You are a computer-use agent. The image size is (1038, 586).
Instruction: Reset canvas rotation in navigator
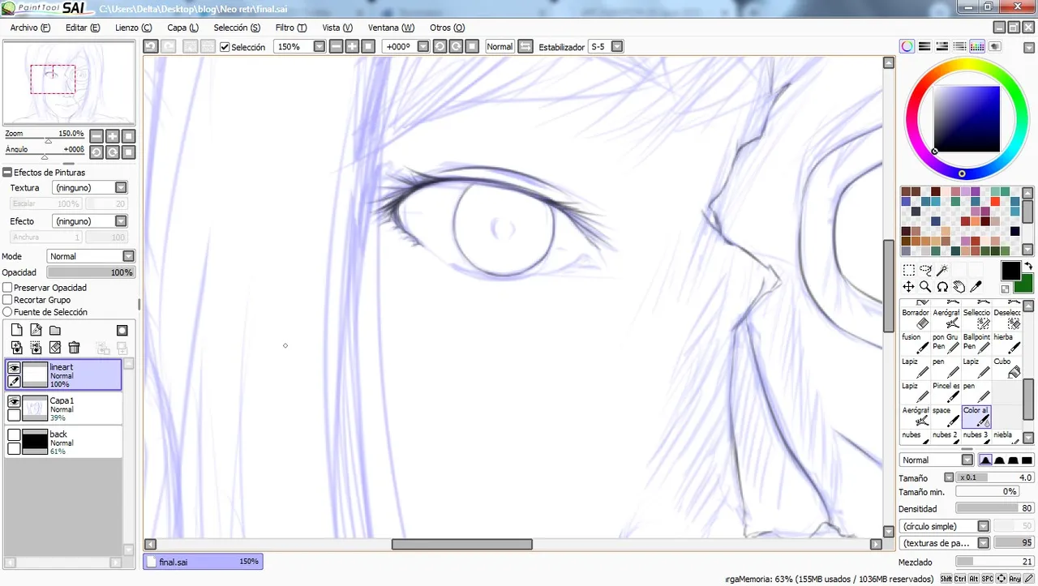[128, 152]
